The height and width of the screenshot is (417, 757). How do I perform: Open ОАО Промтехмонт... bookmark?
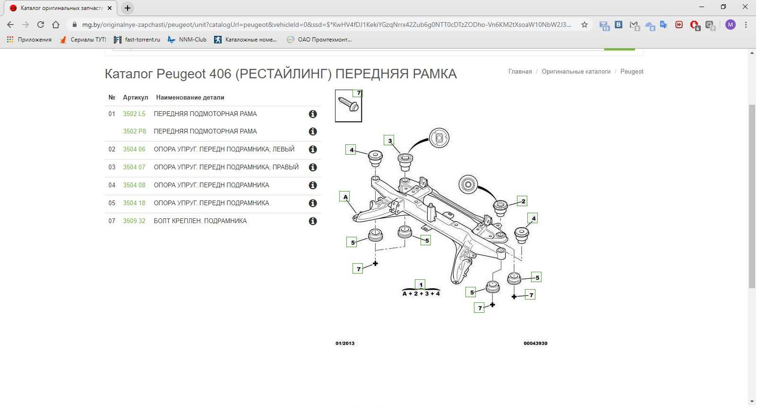(x=319, y=40)
